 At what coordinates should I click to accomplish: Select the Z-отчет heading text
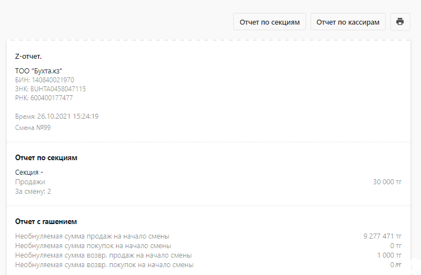click(28, 57)
